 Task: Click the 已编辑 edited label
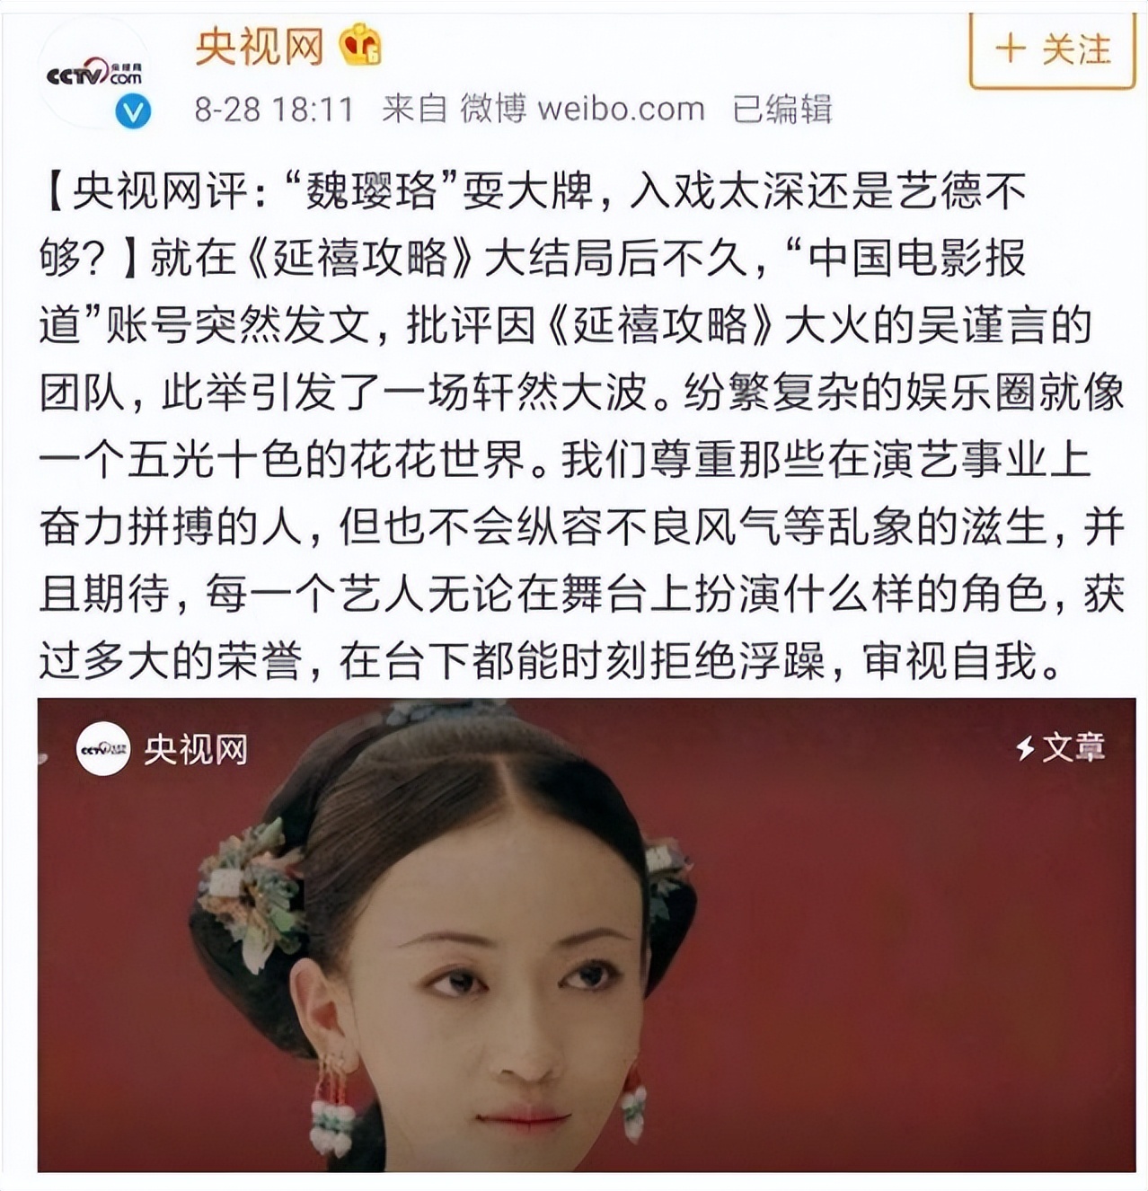click(x=782, y=110)
